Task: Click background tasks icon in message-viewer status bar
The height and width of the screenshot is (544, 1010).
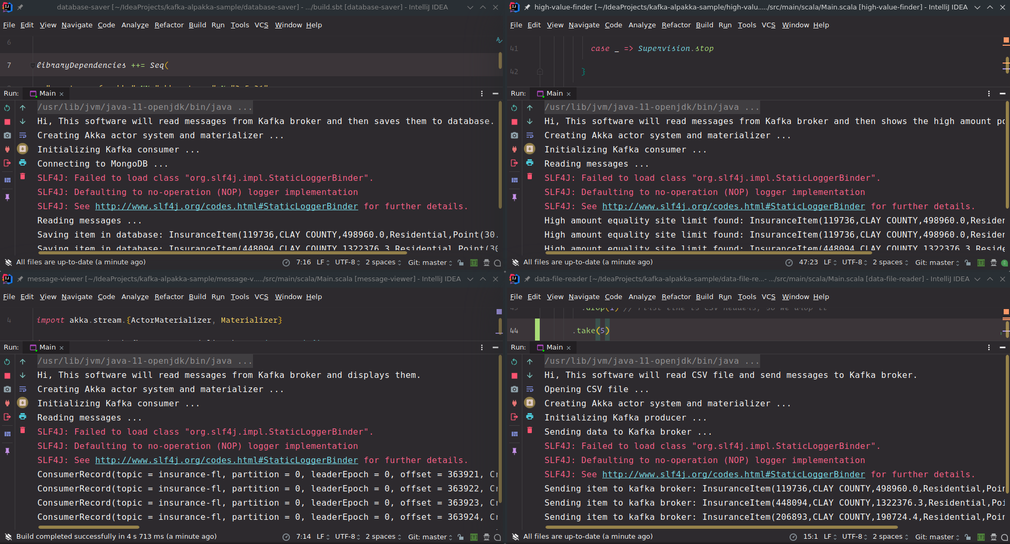Action: tap(286, 537)
